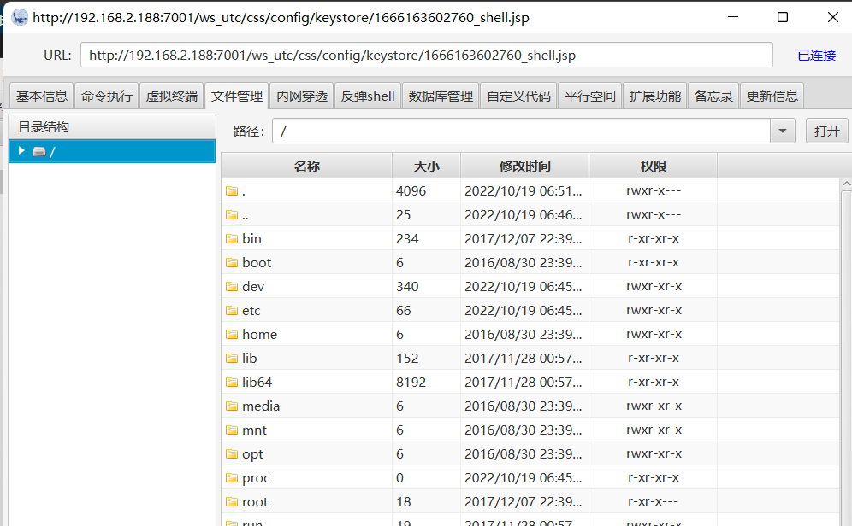Click the size value 234 of bin
The height and width of the screenshot is (526, 852).
(x=407, y=238)
